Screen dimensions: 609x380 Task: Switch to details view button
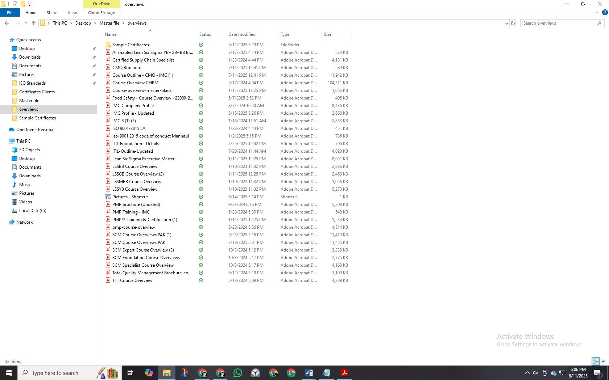[596, 361]
